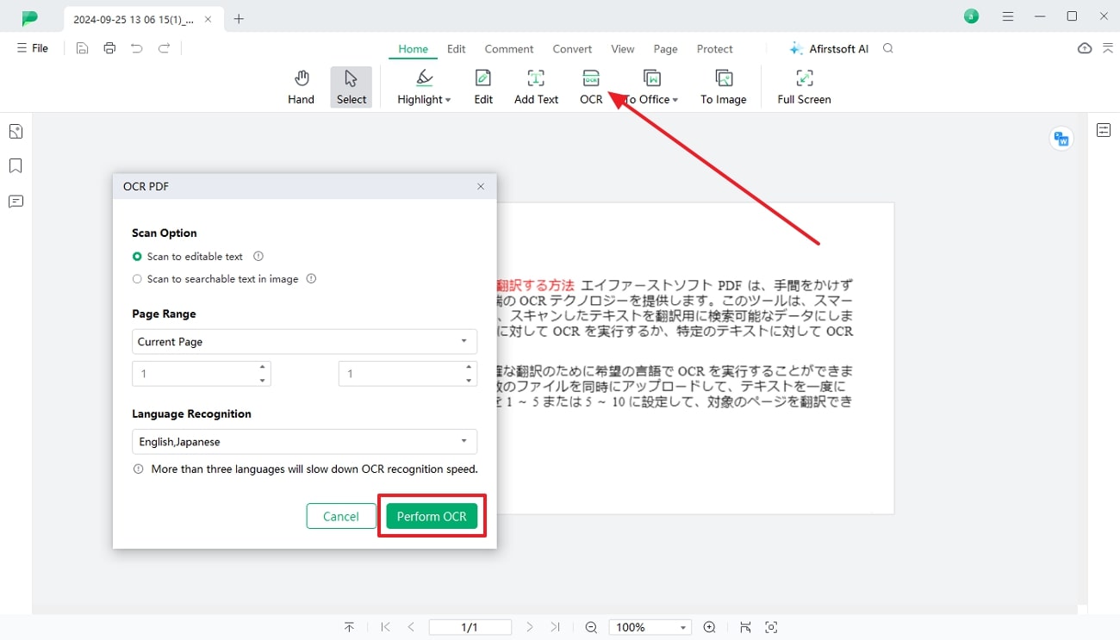Zoom in with plus icon

(709, 627)
